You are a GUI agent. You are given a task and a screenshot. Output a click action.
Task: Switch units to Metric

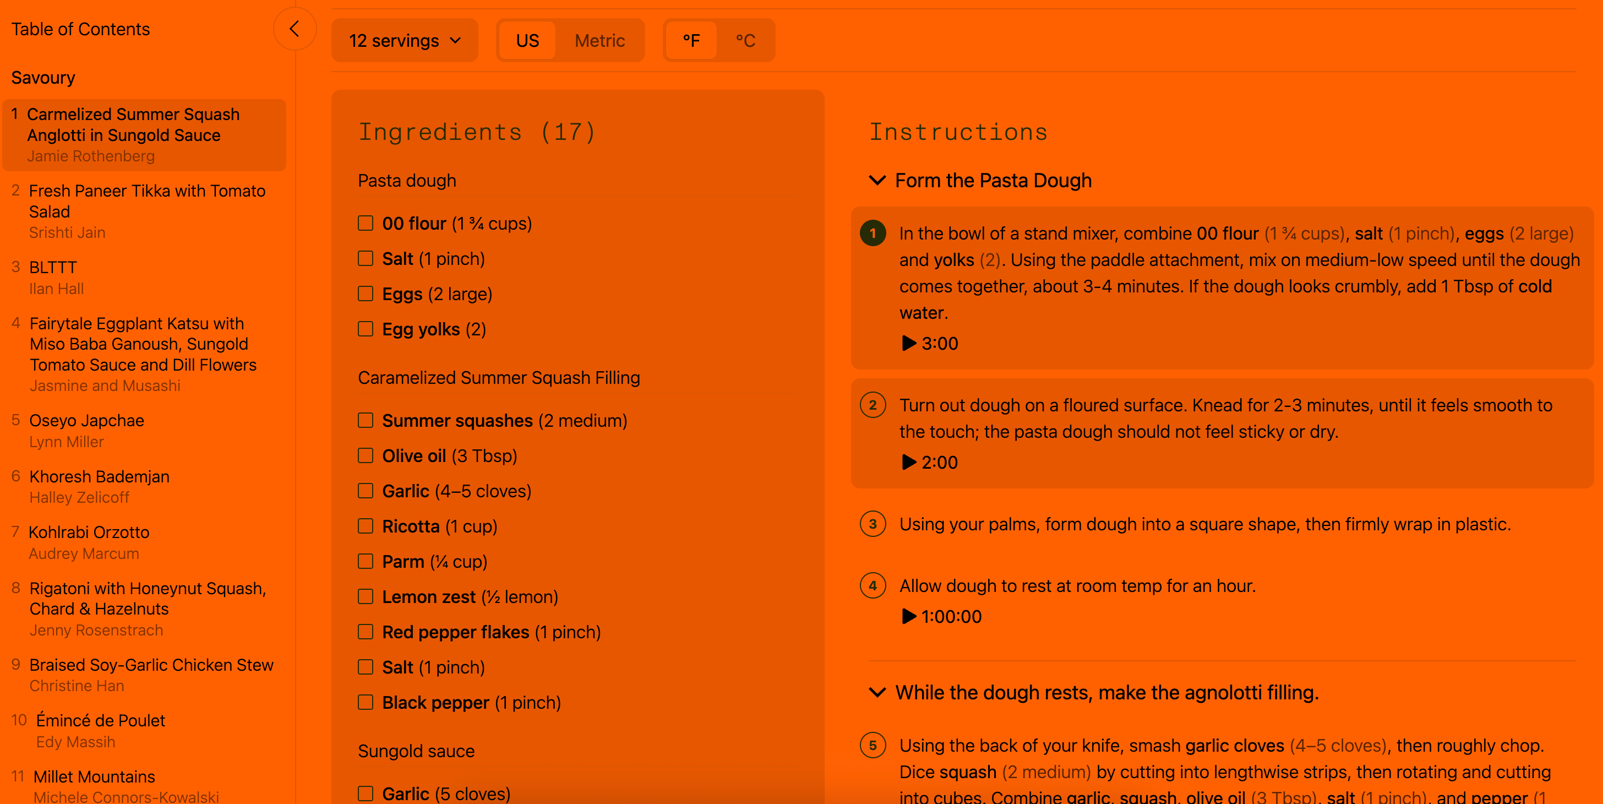tap(598, 40)
